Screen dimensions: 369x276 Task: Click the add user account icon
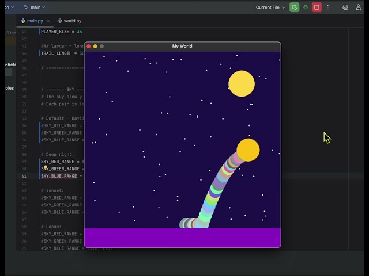click(359, 7)
